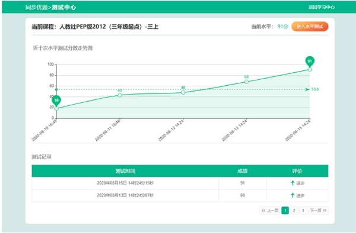Image resolution: width=356 pixels, height=233 pixels.
Task: Click the 测试记录 section heading
Action: click(42, 157)
